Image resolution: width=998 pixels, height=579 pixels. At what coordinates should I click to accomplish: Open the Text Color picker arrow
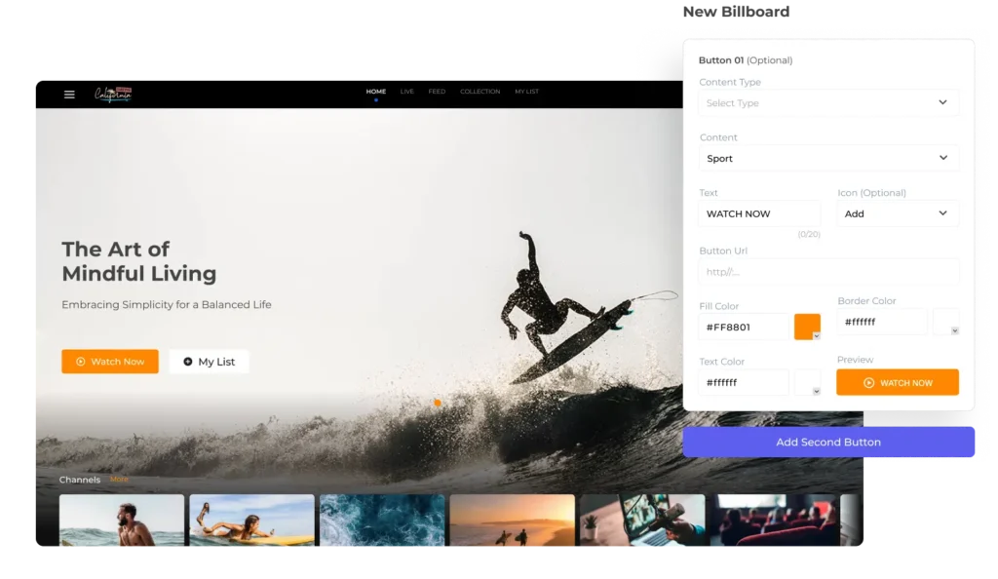[x=816, y=391]
